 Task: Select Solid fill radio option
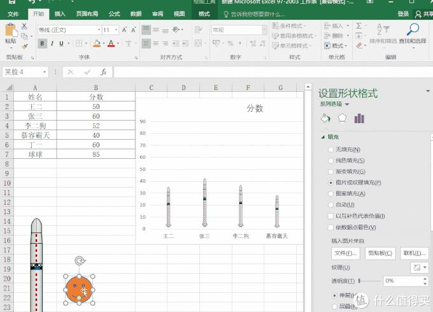pos(330,161)
